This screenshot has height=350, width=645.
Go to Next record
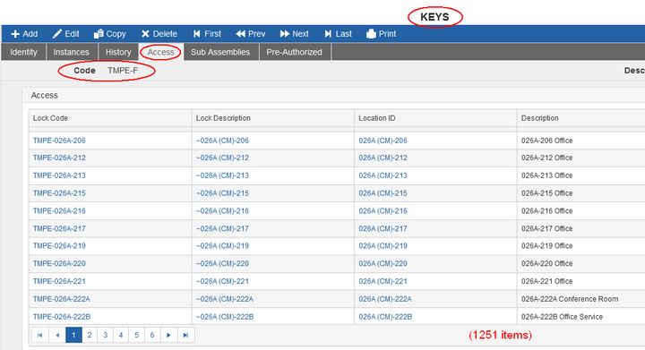[x=294, y=34]
